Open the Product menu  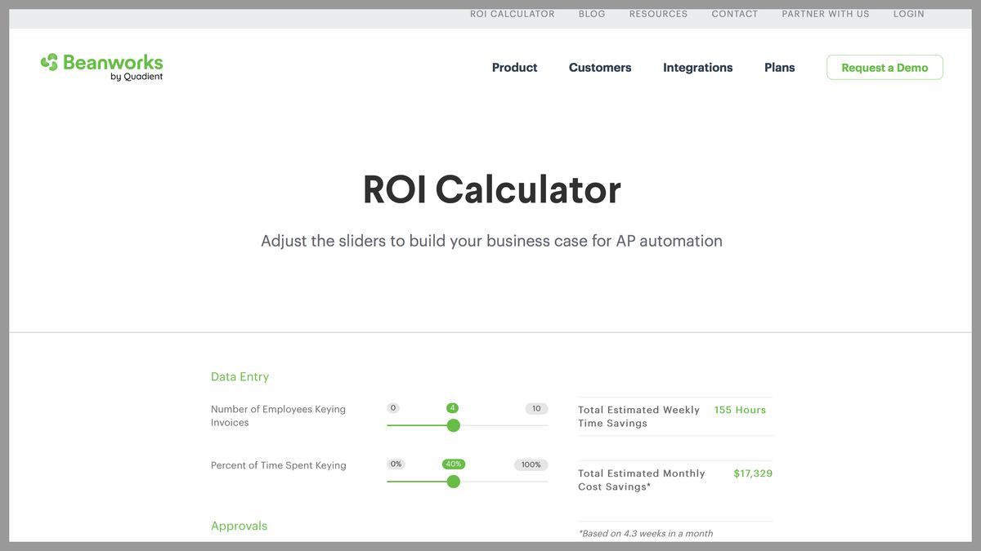pos(515,68)
